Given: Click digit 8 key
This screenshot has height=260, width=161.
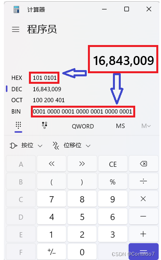Looking at the screenshot, I should click(x=82, y=199).
